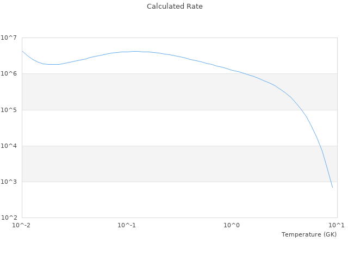
Task: Click the 10^-2 x-axis tick label
Action: [22, 225]
